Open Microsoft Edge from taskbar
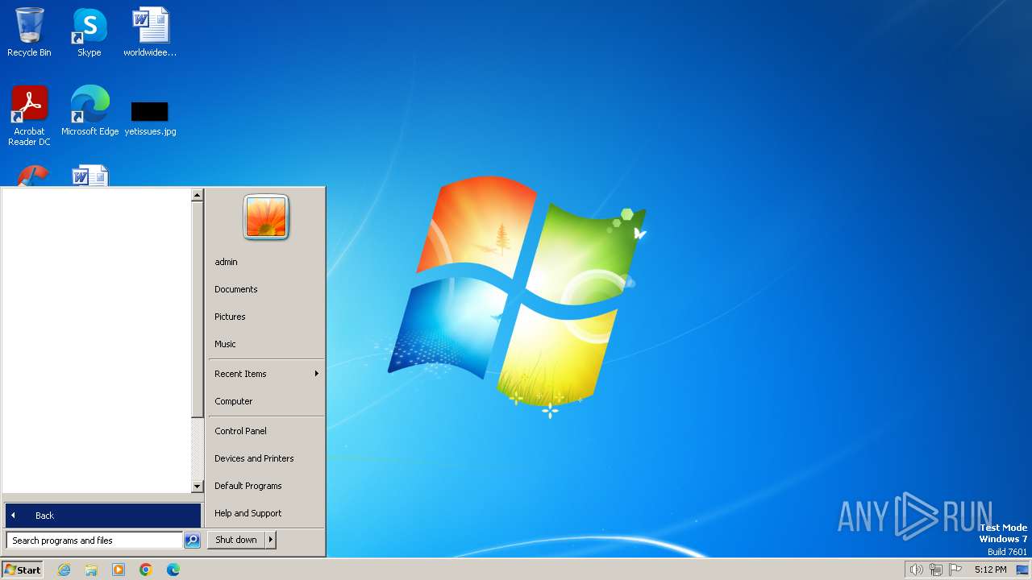 [173, 570]
